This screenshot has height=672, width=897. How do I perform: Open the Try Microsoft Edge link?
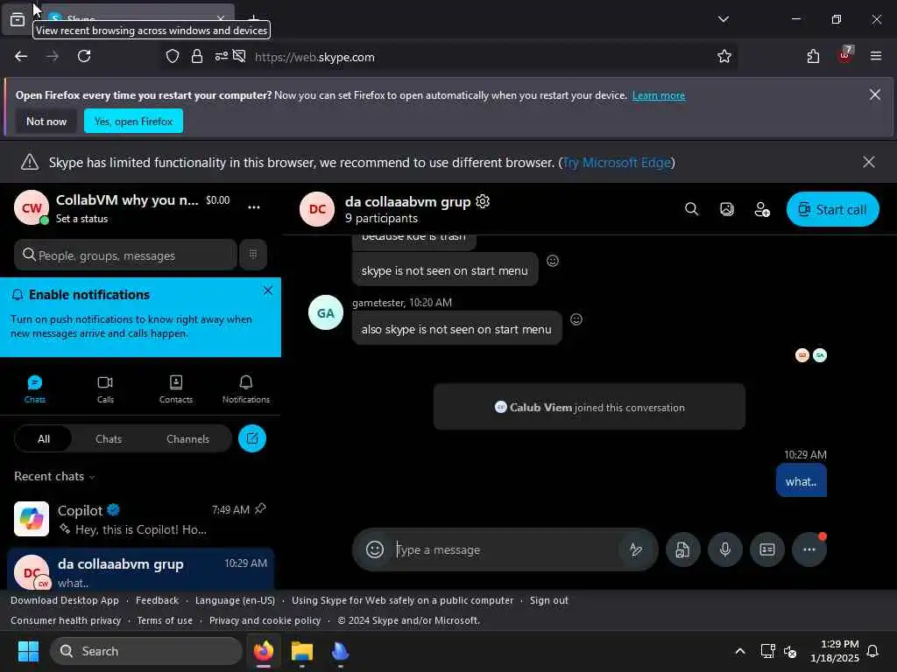point(617,163)
